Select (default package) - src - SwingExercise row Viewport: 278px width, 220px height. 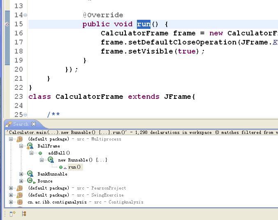coord(76,195)
